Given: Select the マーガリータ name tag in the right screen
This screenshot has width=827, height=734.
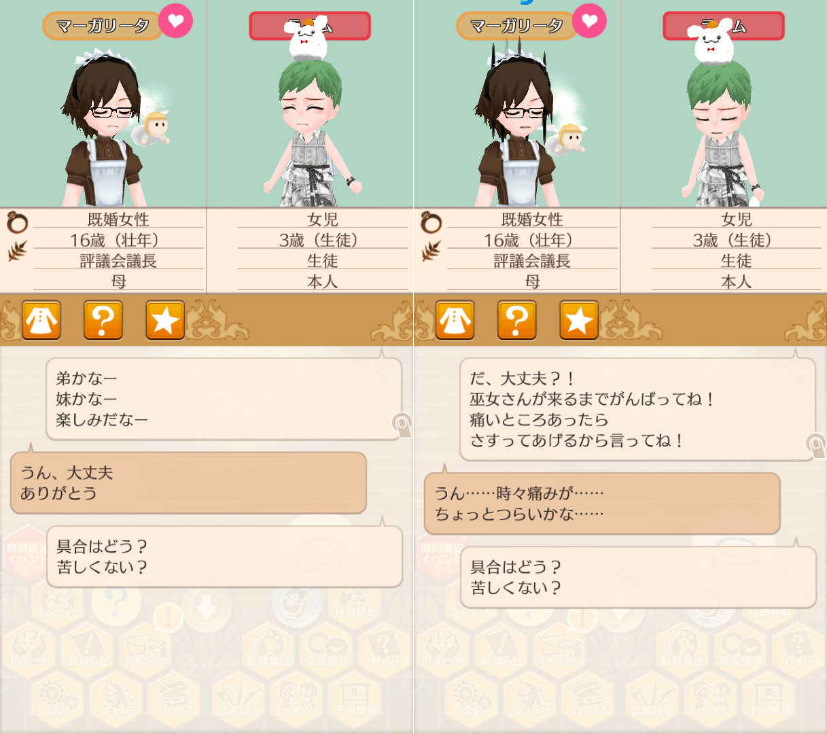Looking at the screenshot, I should coord(516,27).
